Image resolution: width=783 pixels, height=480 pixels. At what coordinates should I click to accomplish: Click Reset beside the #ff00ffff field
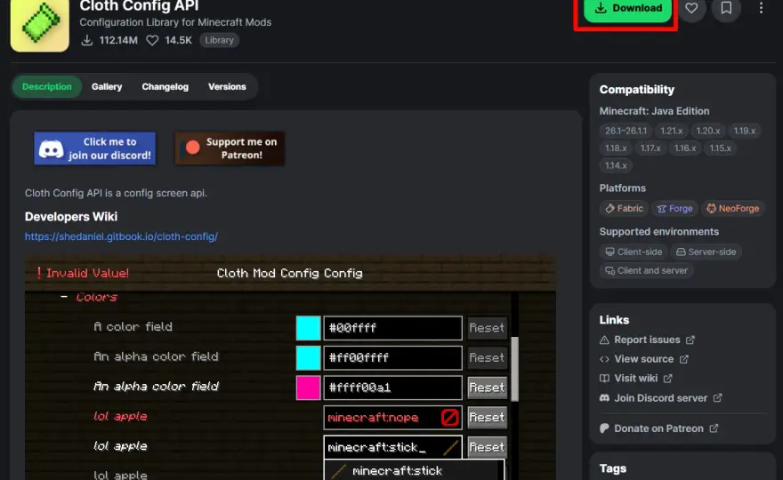(487, 357)
